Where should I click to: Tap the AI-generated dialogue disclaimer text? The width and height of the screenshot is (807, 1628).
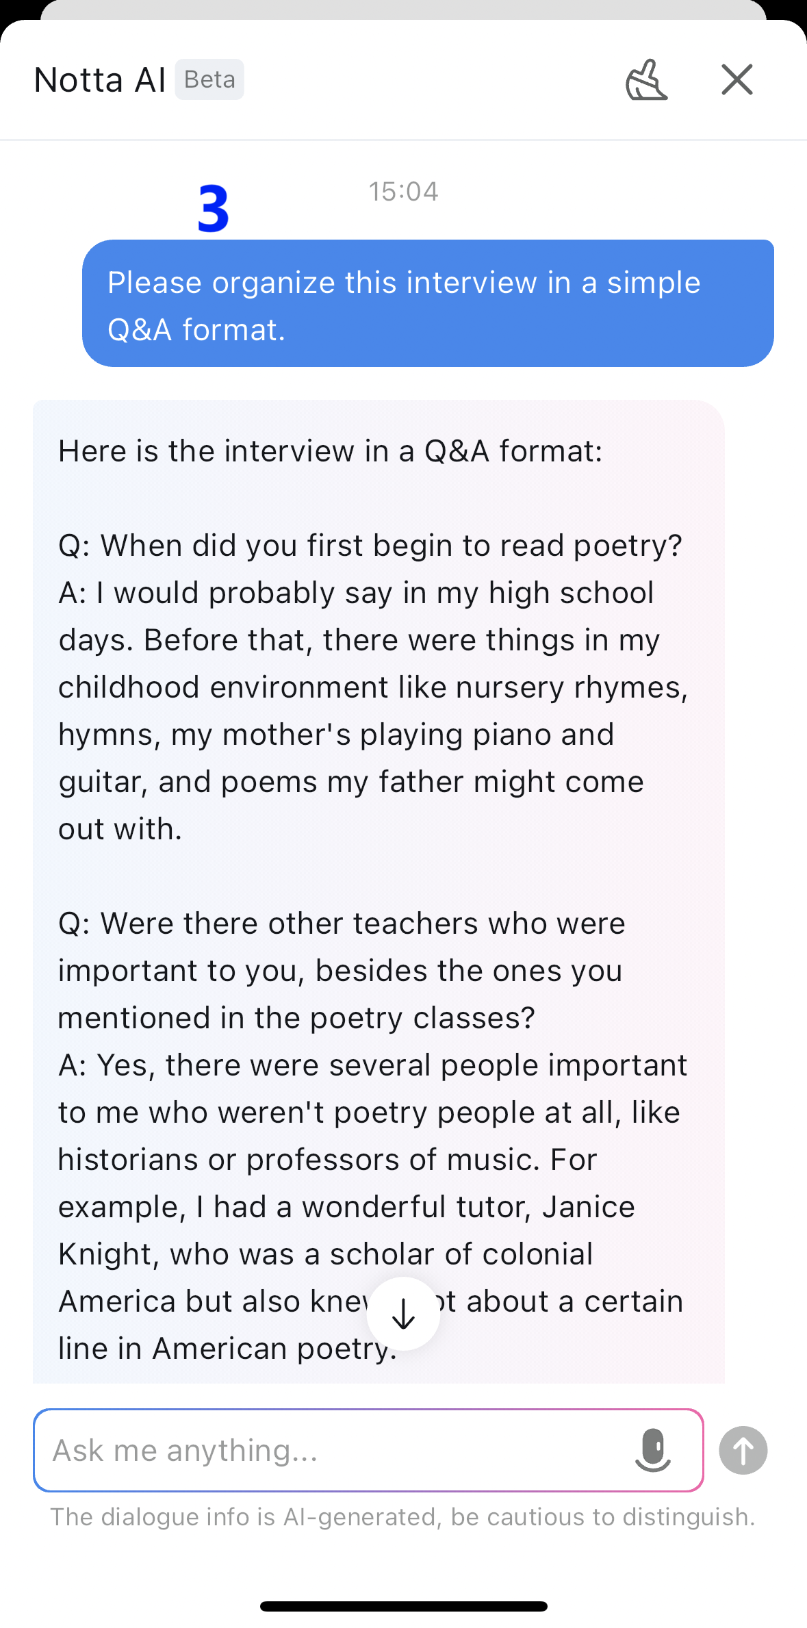402,1517
